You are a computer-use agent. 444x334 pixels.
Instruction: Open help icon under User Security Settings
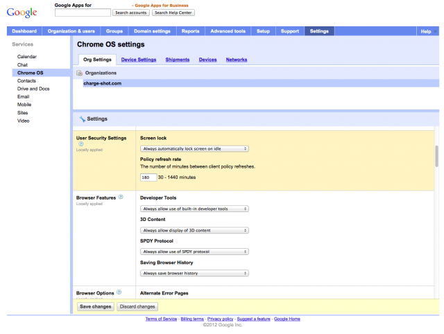click(81, 144)
